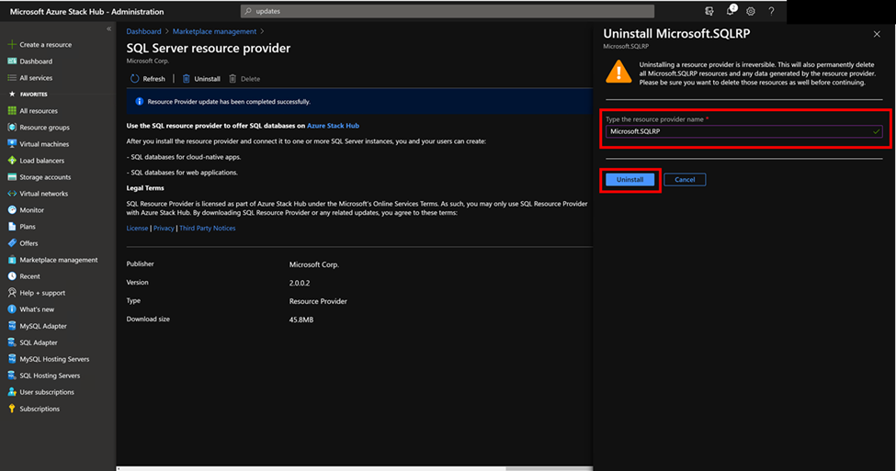This screenshot has height=471, width=896.
Task: Select Marketplace management in the sidebar
Action: tap(58, 260)
